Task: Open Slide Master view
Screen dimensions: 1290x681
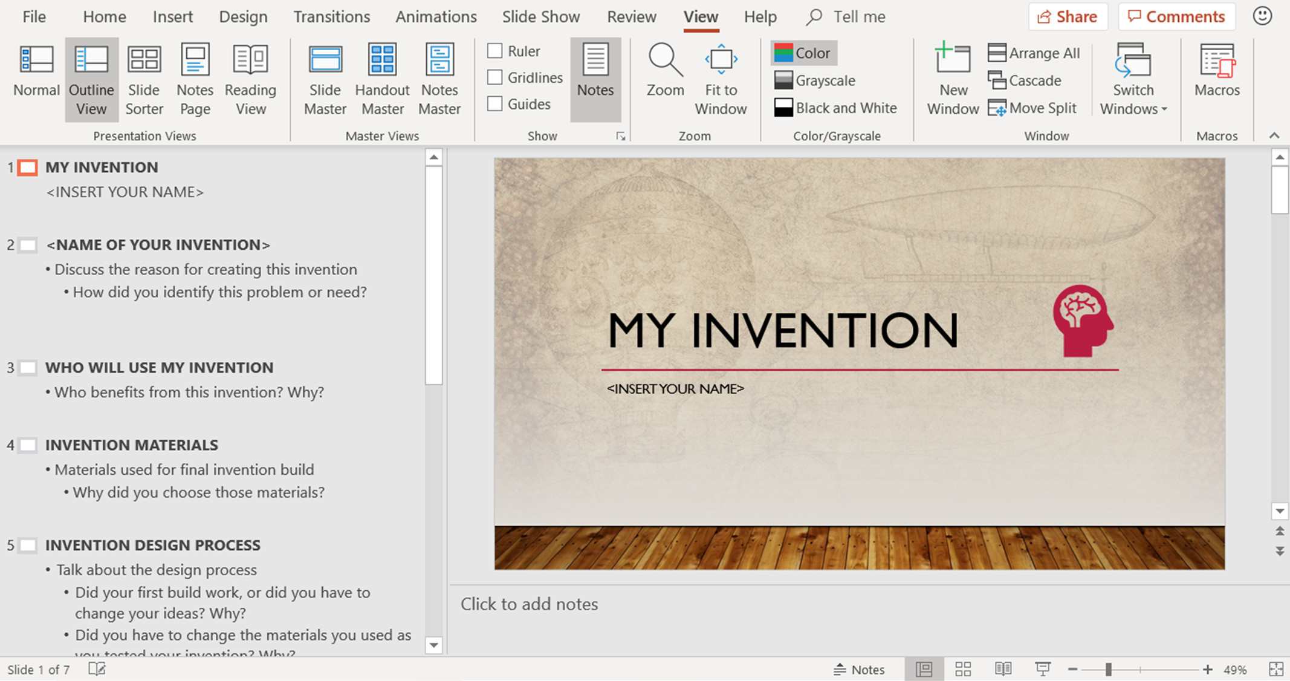Action: pos(324,79)
